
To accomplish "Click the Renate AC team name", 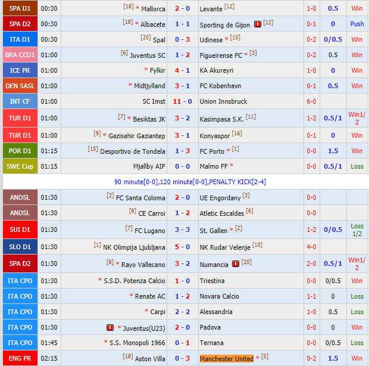I will [150, 297].
